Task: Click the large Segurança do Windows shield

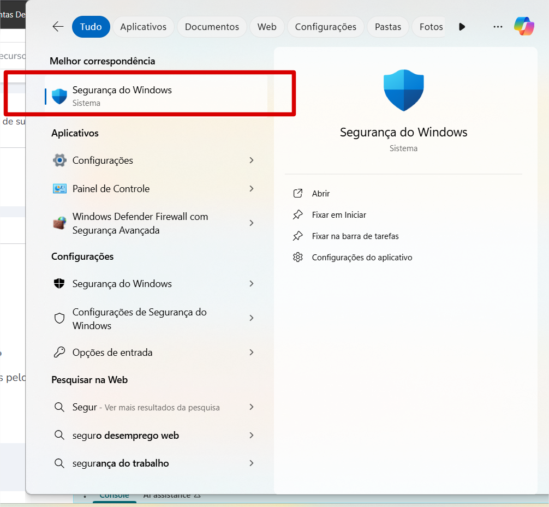Action: (403, 90)
